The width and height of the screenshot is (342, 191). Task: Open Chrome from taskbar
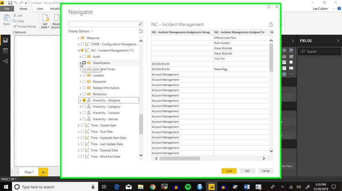click(152, 187)
